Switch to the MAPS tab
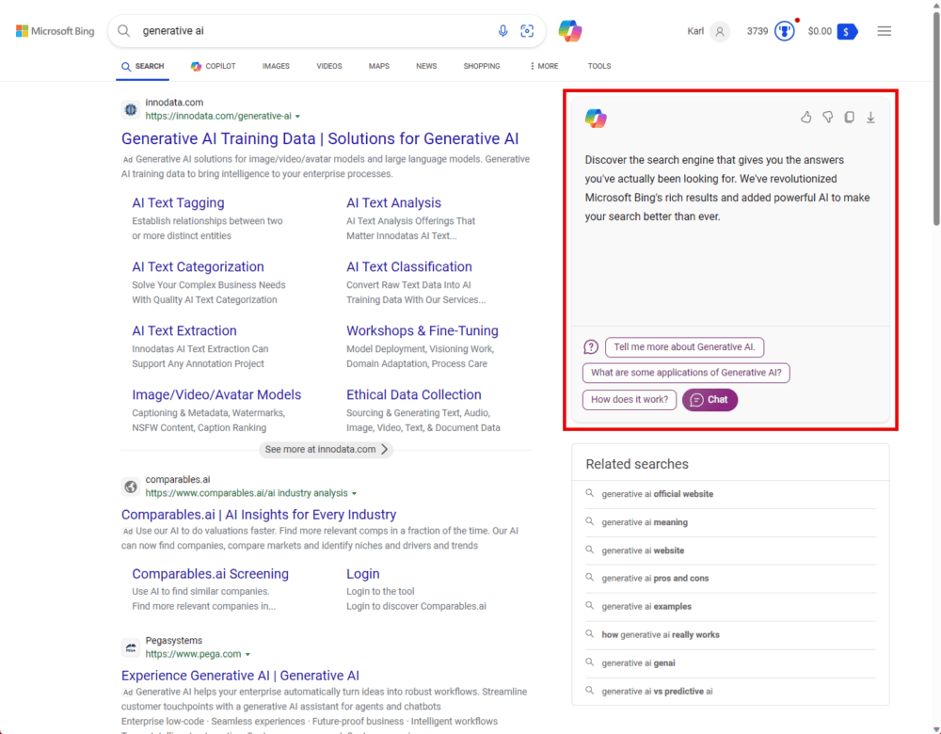The image size is (941, 734). pos(379,66)
